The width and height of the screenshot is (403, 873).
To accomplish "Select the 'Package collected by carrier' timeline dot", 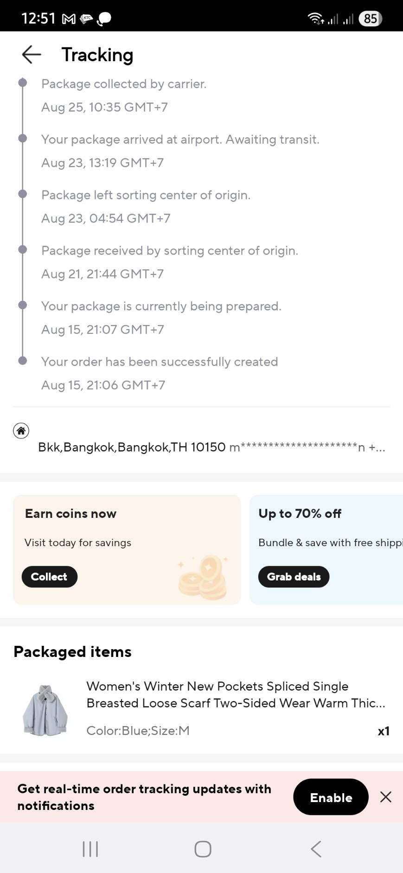I will [22, 83].
